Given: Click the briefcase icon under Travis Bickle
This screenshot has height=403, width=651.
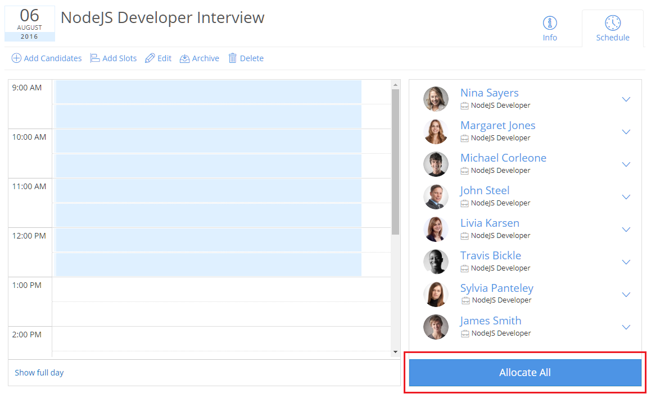Looking at the screenshot, I should (x=464, y=269).
